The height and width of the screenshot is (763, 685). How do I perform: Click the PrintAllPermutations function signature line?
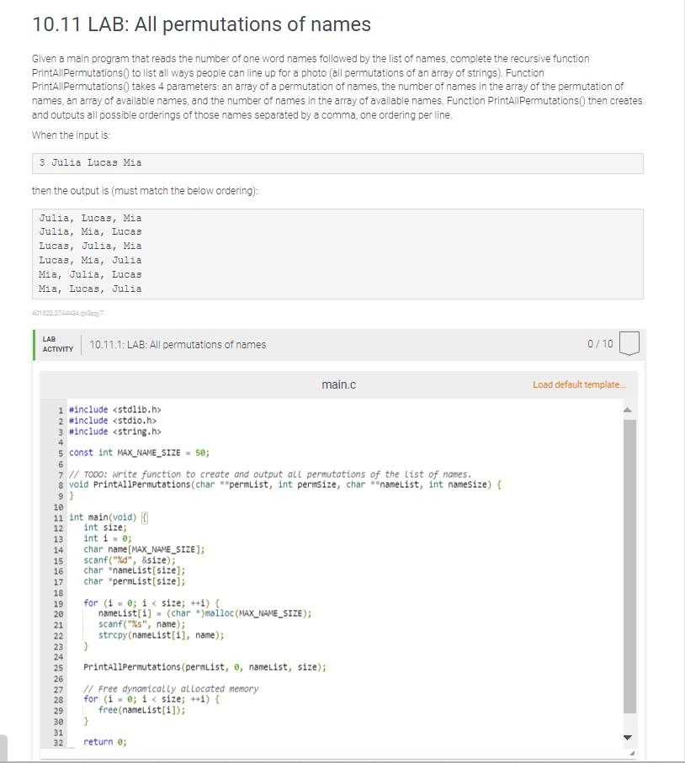(285, 485)
